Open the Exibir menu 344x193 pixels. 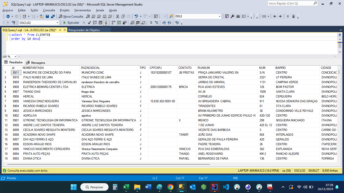[35, 10]
